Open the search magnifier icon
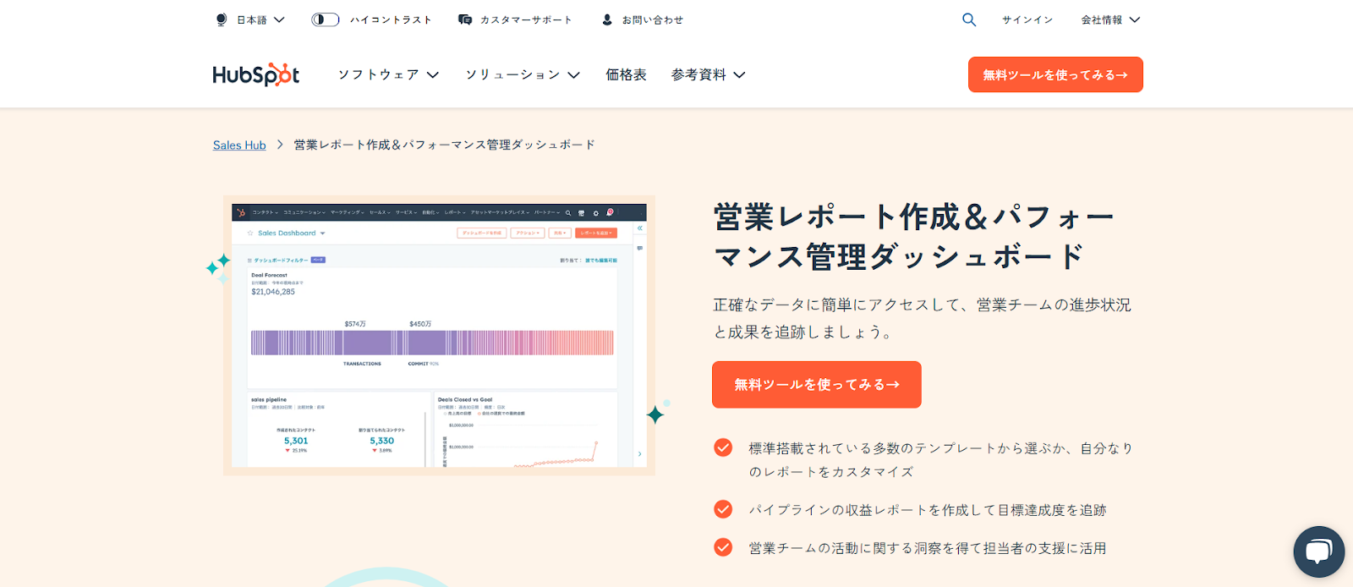 point(969,19)
